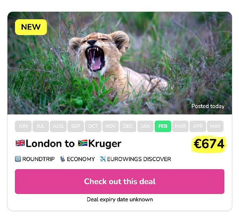Select the JUN month chip
239x221 pixels.
(x=24, y=126)
